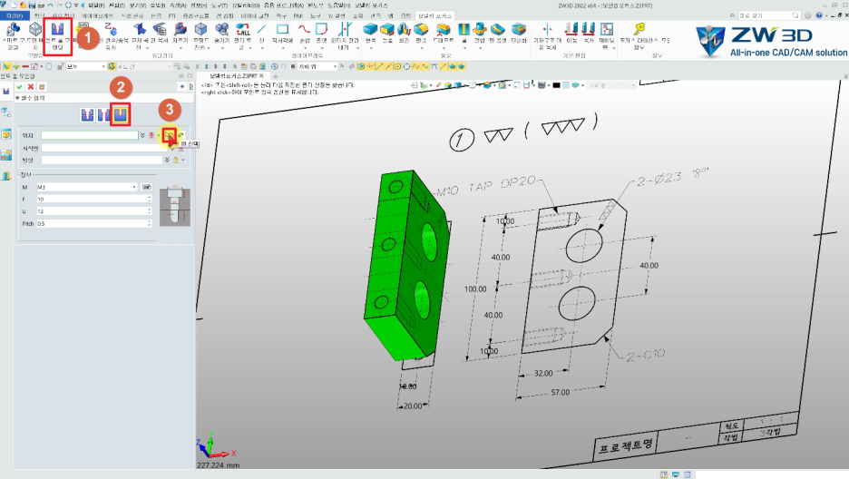Confirm with the green checkmark button
Image resolution: width=849 pixels, height=479 pixels.
point(19,86)
